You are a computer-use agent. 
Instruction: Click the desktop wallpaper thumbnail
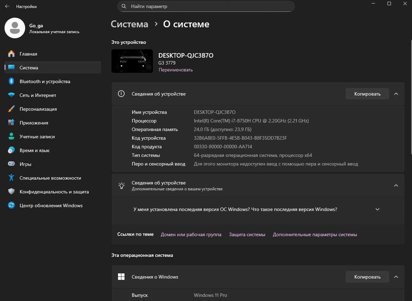coord(132,61)
